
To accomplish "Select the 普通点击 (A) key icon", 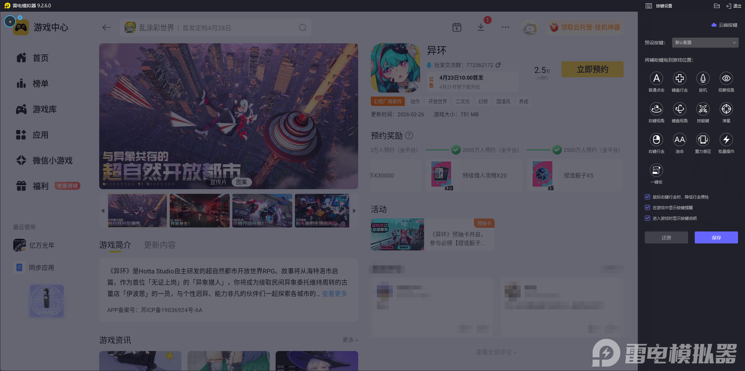I will point(656,79).
